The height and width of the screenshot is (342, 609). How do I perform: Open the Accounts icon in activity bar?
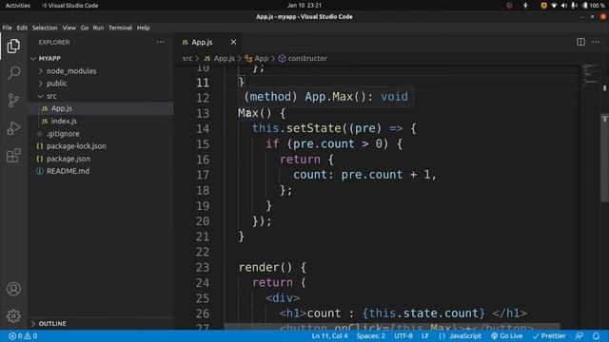pyautogui.click(x=13, y=289)
